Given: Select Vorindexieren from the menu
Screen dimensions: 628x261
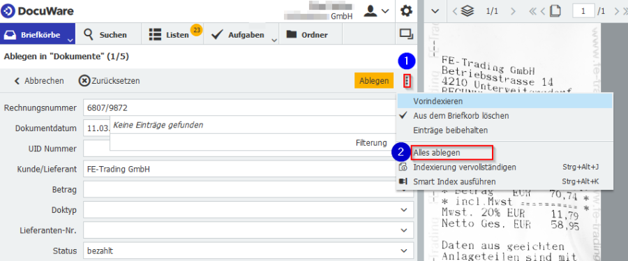Looking at the screenshot, I should coord(504,101).
